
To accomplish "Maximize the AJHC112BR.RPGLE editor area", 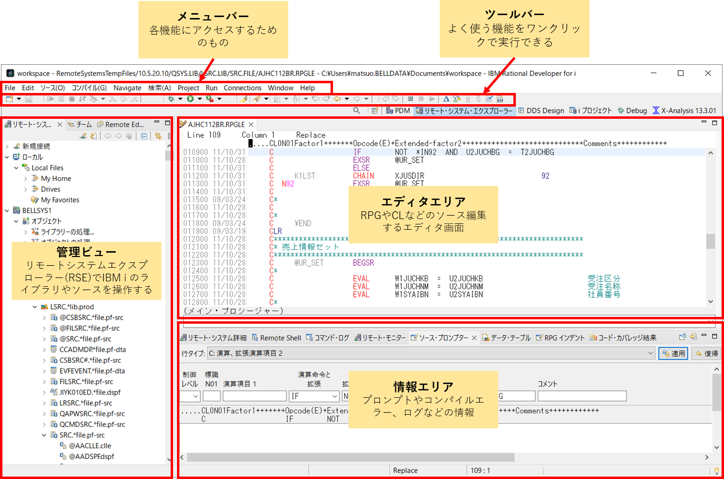I will [x=715, y=123].
